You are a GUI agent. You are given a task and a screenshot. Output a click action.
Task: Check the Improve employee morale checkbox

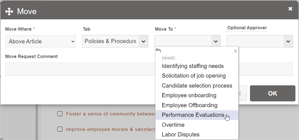(60, 129)
